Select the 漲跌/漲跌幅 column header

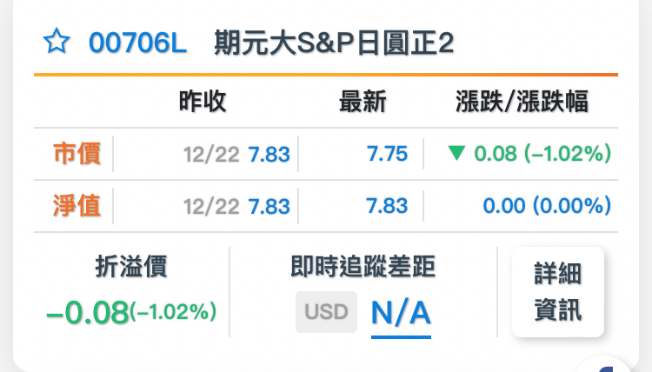522,102
